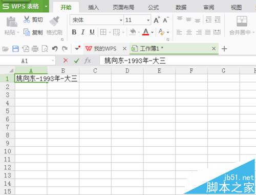The height and width of the screenshot is (195, 256).
Task: Open the 公式 ribbon tab
Action: (x=153, y=7)
